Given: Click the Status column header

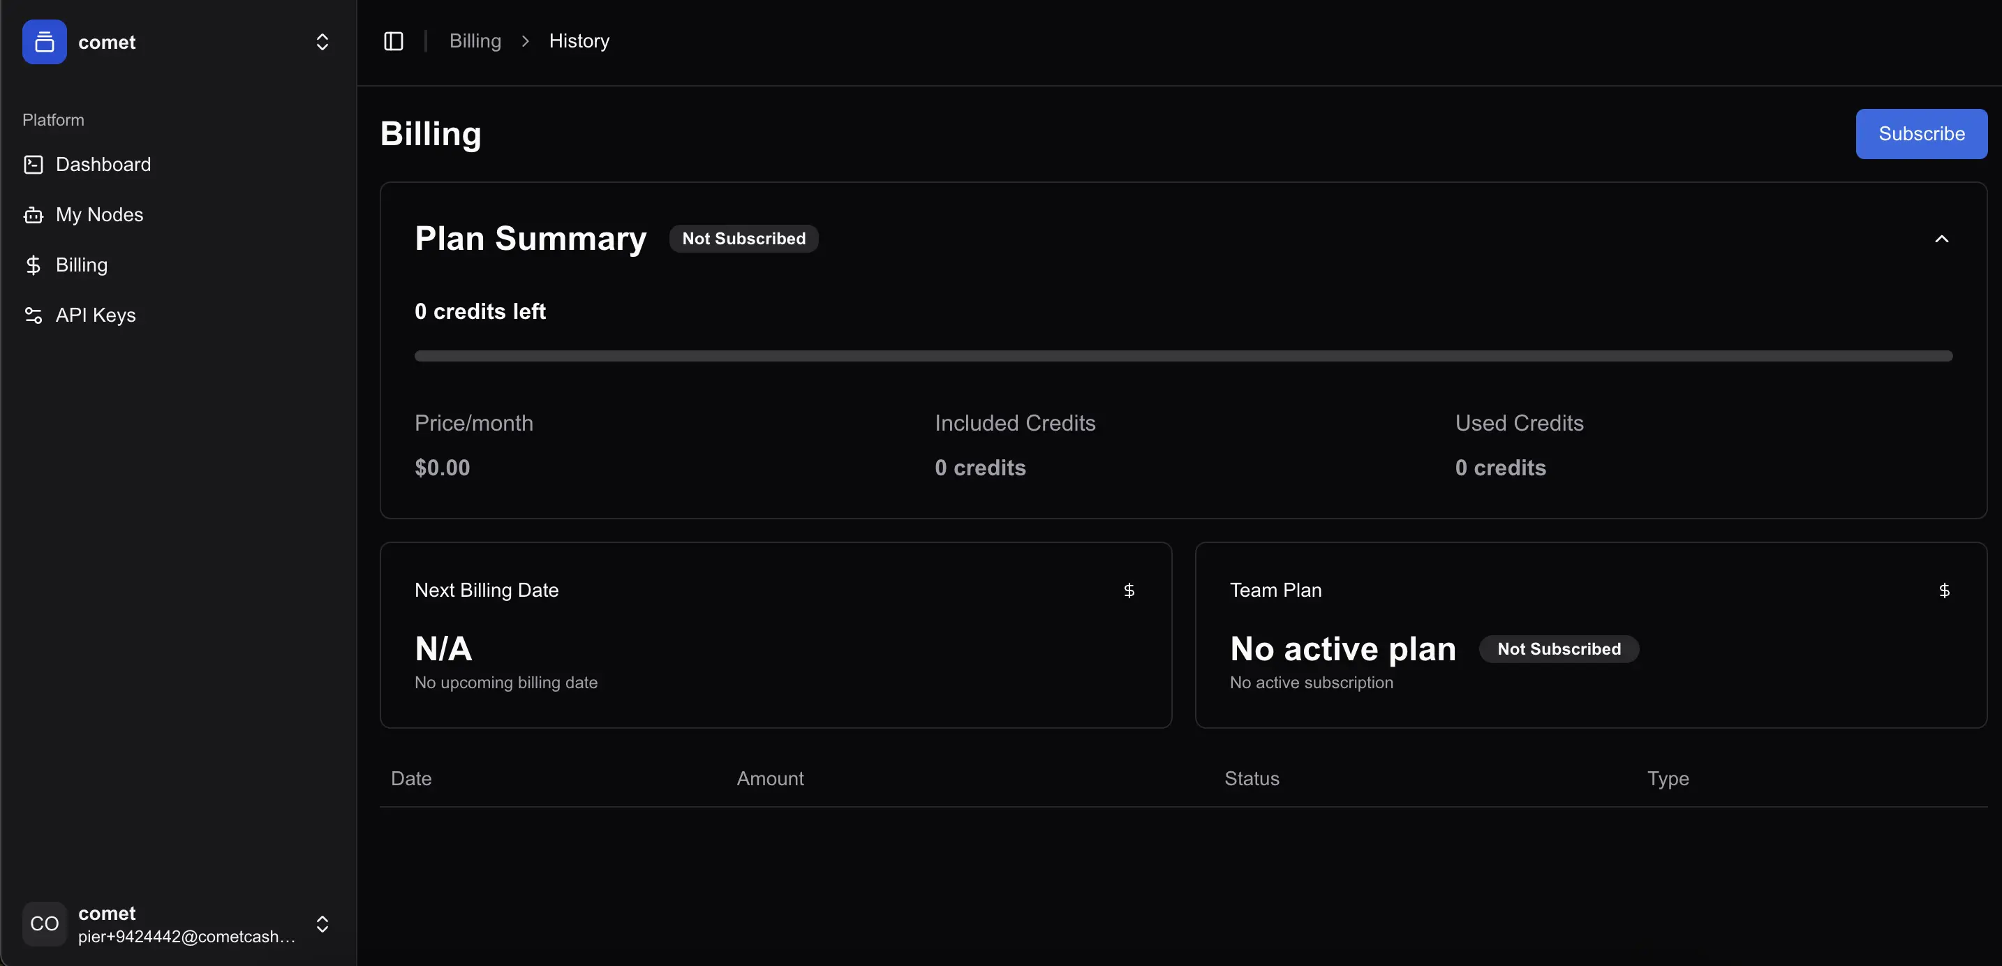Looking at the screenshot, I should pos(1251,779).
